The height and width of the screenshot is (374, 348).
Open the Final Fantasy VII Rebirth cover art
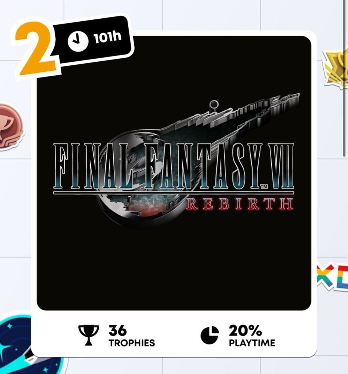[174, 173]
